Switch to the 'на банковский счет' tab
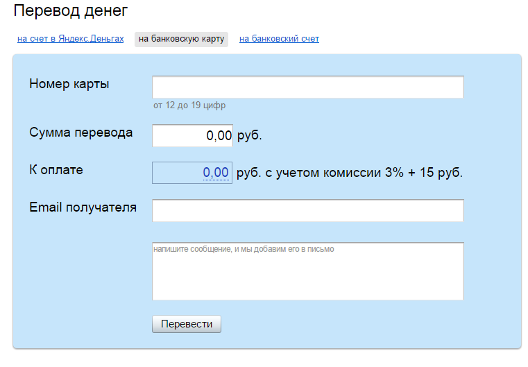 tap(279, 39)
